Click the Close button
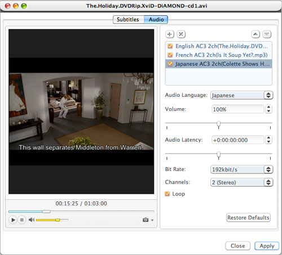This screenshot has width=282, height=255. (x=237, y=246)
